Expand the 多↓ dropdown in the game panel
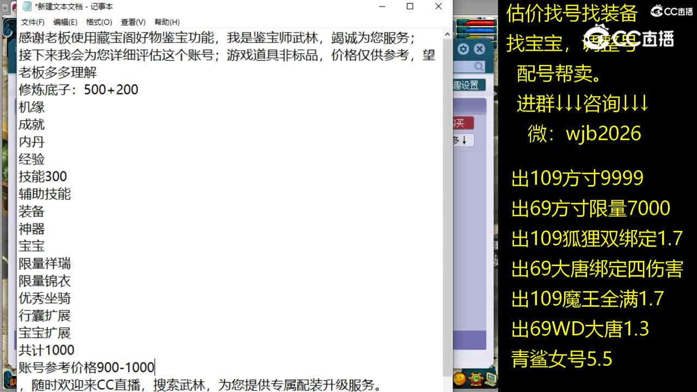The width and height of the screenshot is (697, 392). coord(462,140)
